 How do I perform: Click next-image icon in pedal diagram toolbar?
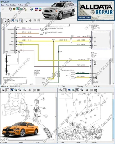click(x=38, y=90)
